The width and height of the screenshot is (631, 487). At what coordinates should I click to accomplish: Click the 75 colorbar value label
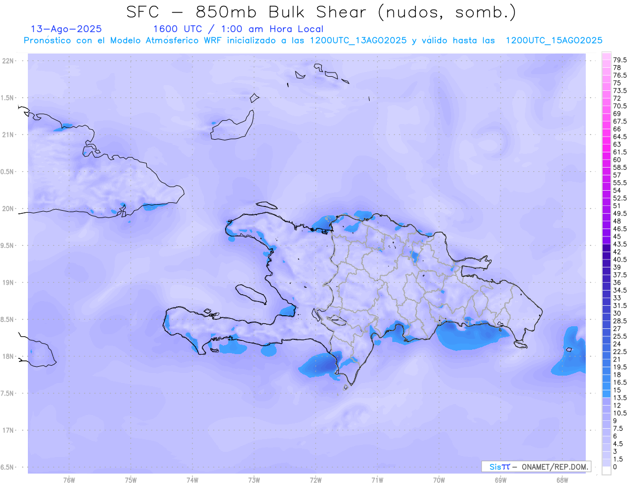click(617, 83)
